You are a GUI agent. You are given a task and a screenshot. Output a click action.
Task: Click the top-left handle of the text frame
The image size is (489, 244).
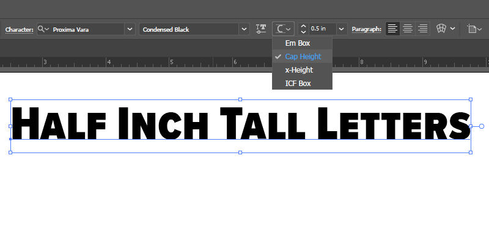point(10,99)
